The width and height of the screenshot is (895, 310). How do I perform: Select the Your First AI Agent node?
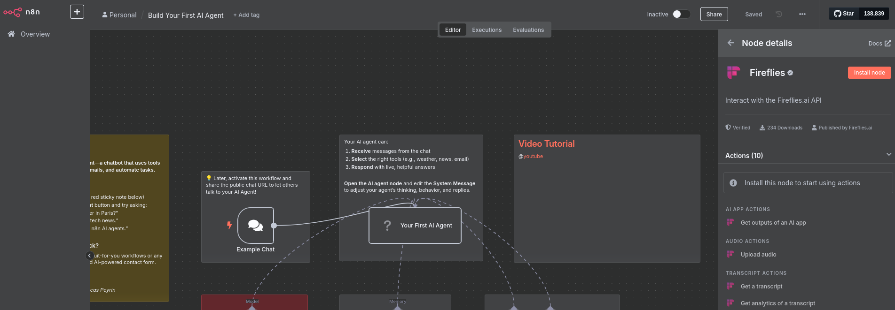pyautogui.click(x=415, y=226)
